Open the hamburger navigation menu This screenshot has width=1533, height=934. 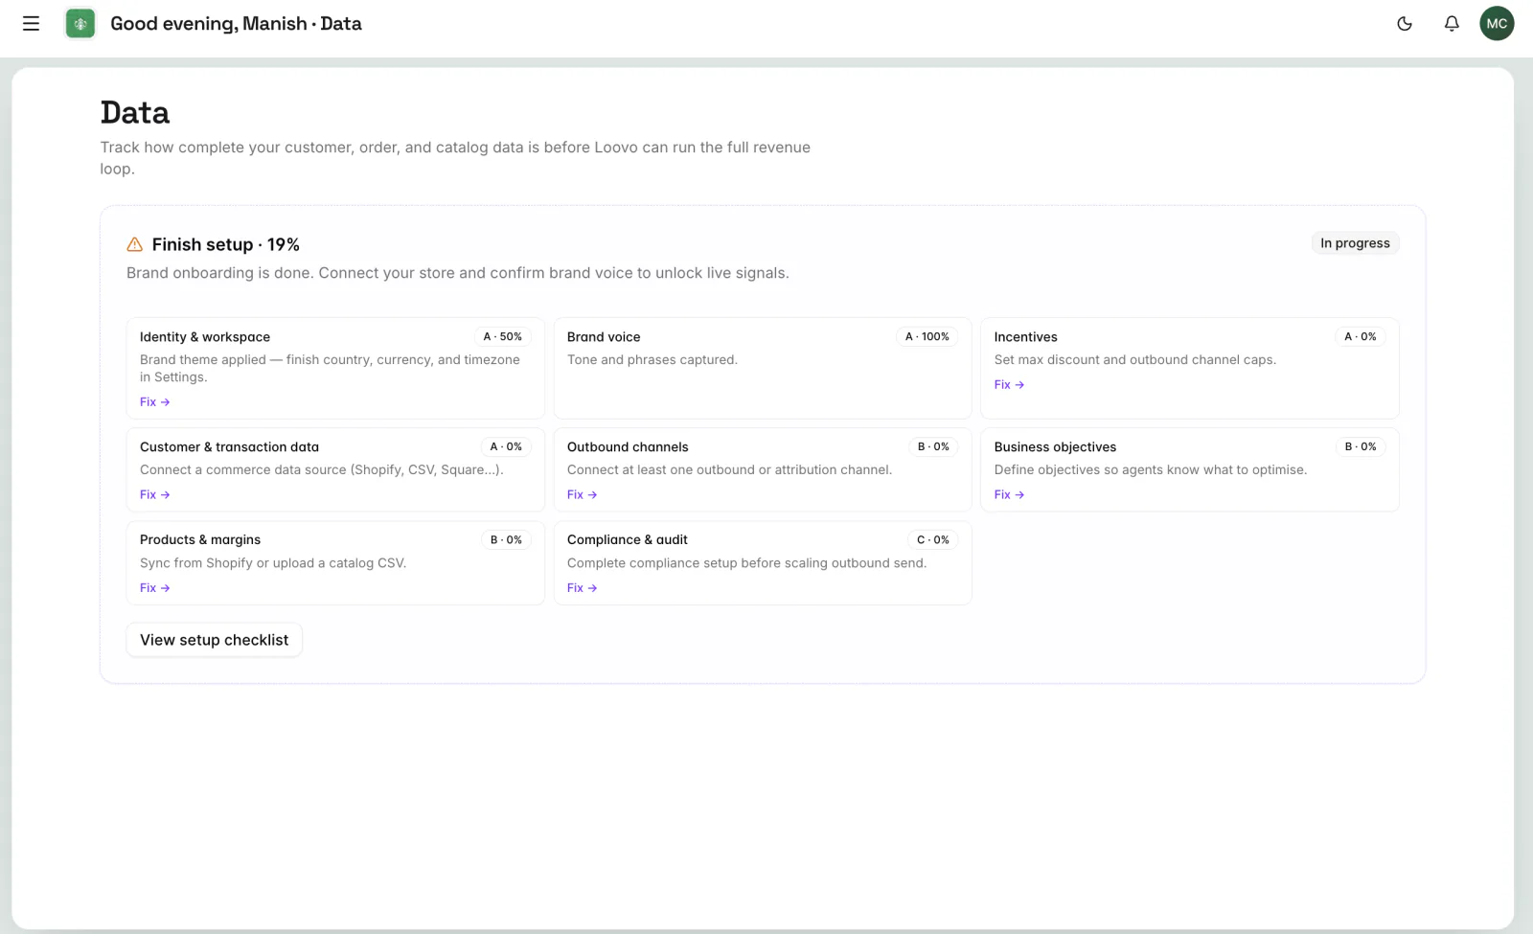coord(31,24)
